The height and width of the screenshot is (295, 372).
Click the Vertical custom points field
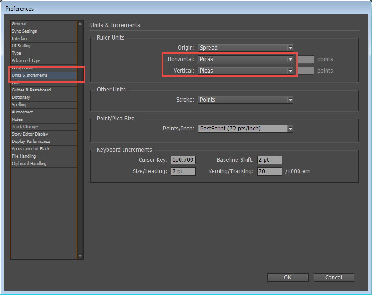pyautogui.click(x=305, y=71)
